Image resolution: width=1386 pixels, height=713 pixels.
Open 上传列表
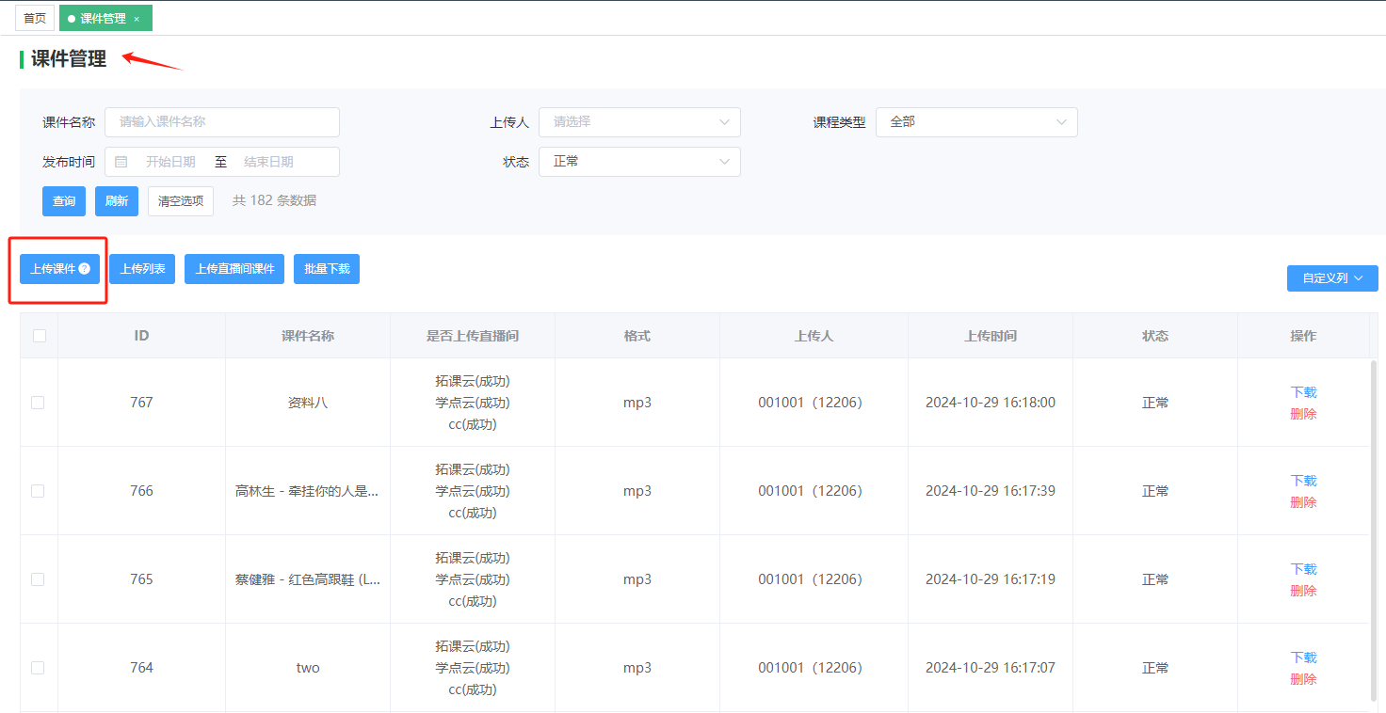(142, 269)
